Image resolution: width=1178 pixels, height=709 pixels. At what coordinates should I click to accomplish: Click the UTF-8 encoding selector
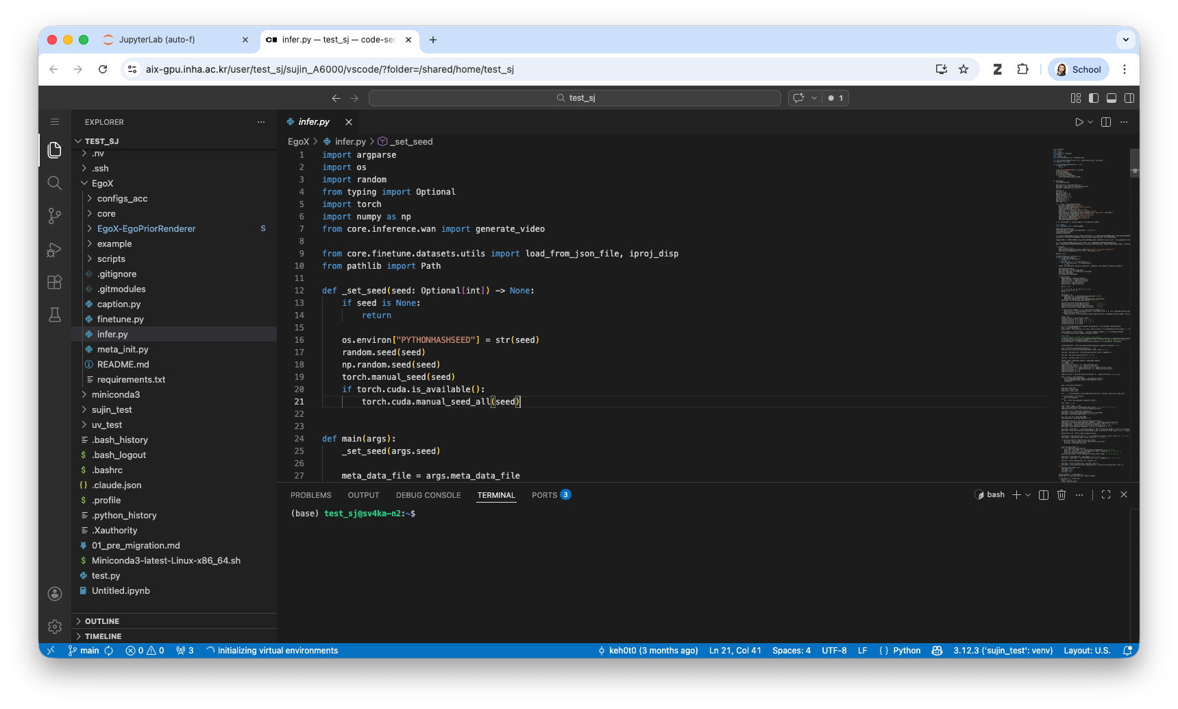pyautogui.click(x=834, y=651)
